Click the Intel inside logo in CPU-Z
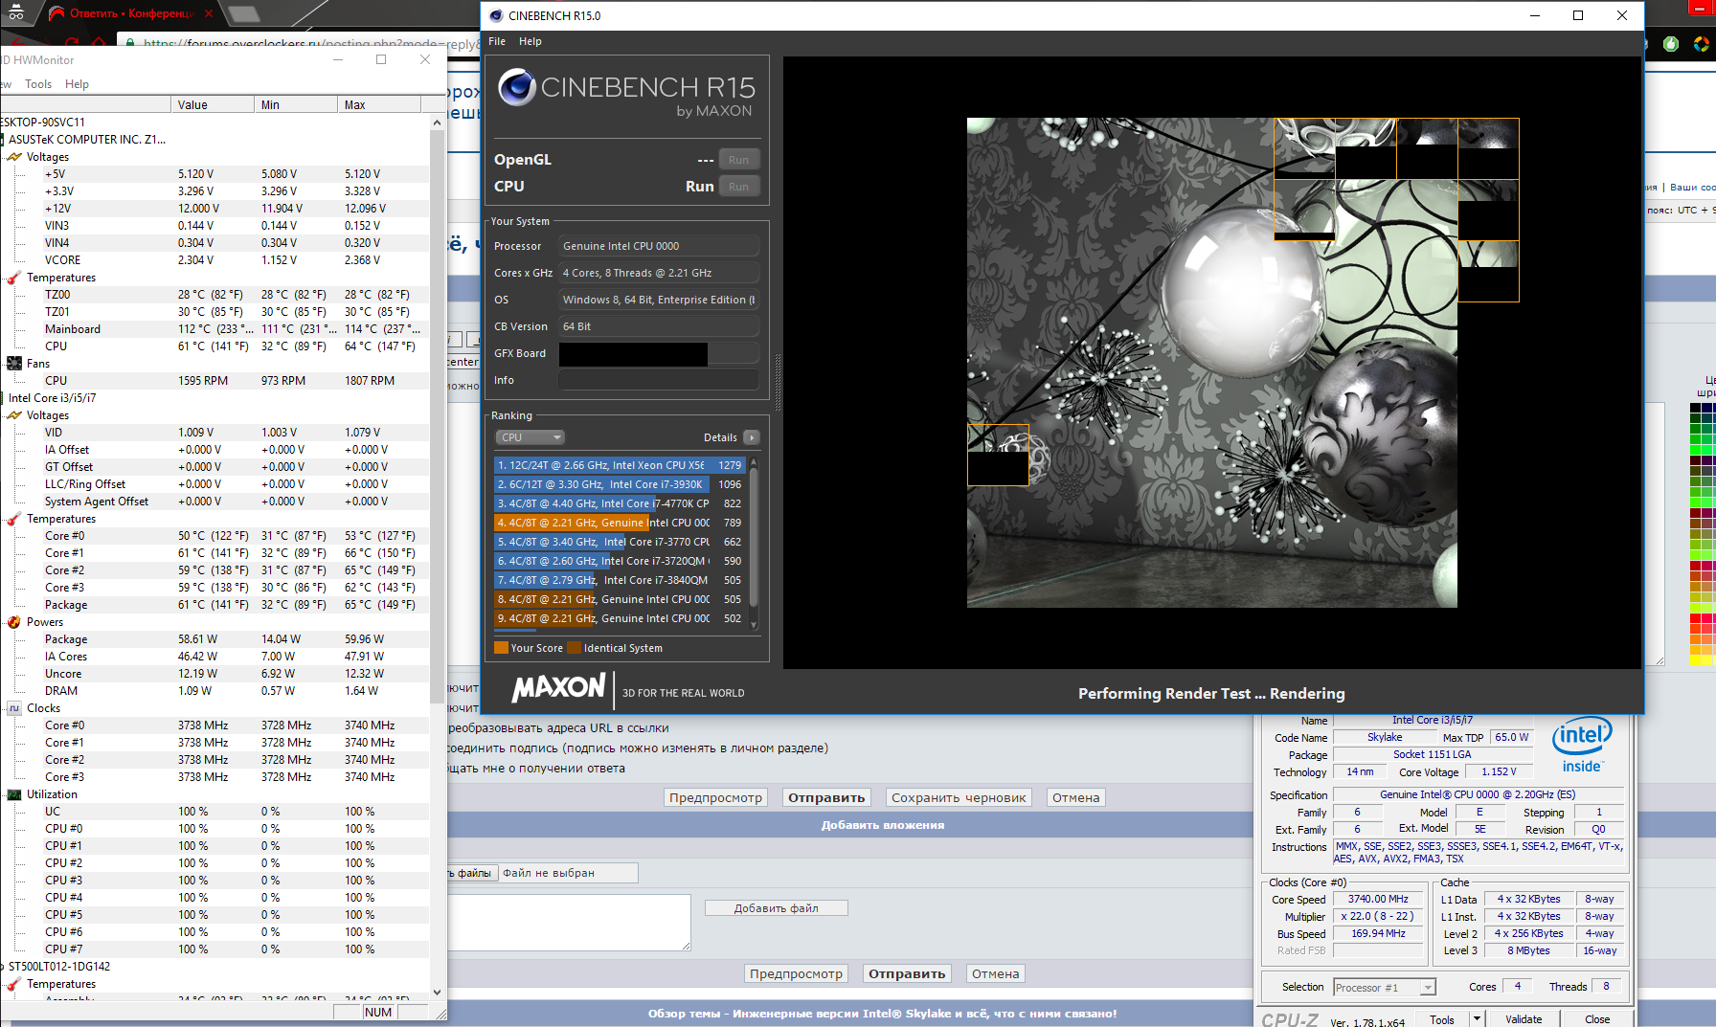The image size is (1716, 1027). 1582,745
